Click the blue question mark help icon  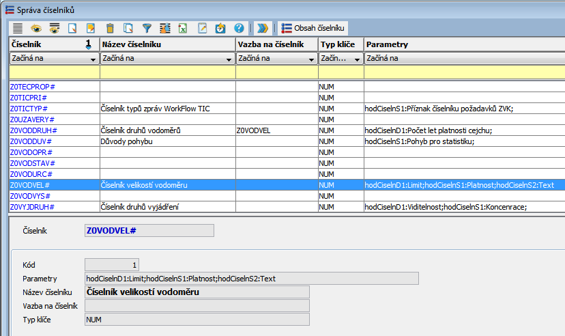click(x=239, y=28)
